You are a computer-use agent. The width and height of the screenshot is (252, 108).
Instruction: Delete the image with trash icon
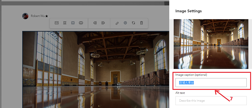141,23
